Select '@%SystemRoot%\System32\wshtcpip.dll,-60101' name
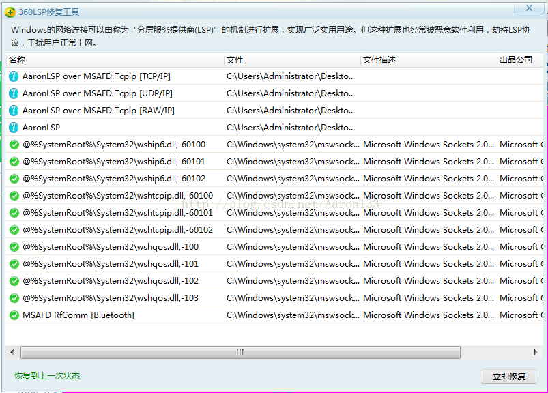Image resolution: width=548 pixels, height=393 pixels. pyautogui.click(x=118, y=213)
